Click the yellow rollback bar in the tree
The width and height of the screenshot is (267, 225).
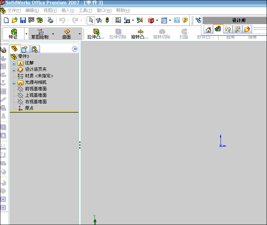(x=44, y=112)
